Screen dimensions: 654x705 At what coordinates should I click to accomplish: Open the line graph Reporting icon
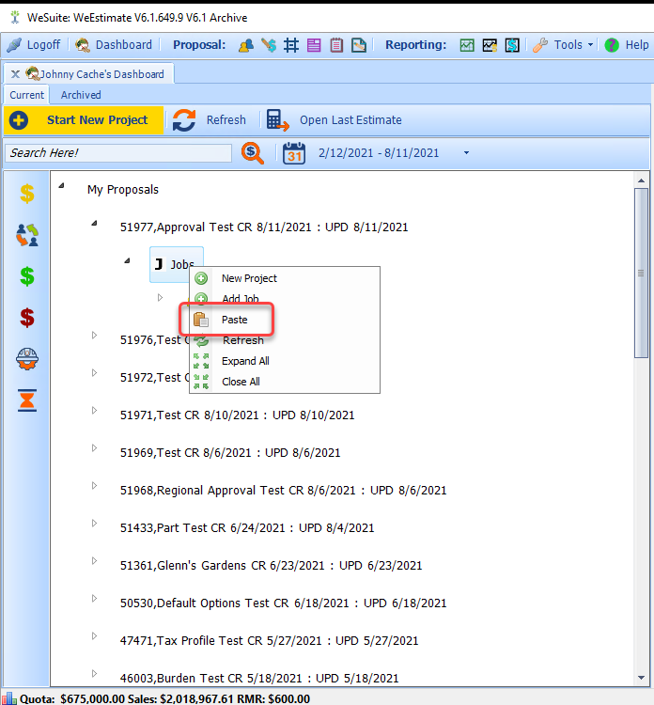(x=490, y=45)
